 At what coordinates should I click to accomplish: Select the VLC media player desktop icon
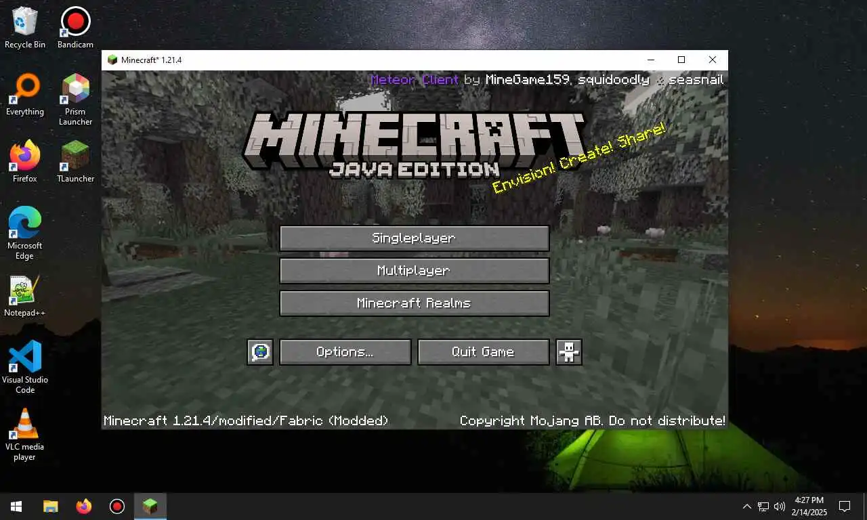tap(25, 434)
